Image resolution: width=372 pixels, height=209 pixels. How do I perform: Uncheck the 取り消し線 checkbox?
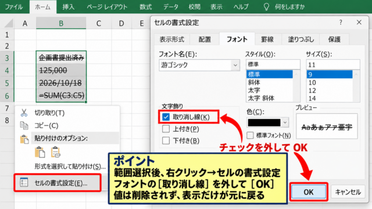pyautogui.click(x=166, y=117)
